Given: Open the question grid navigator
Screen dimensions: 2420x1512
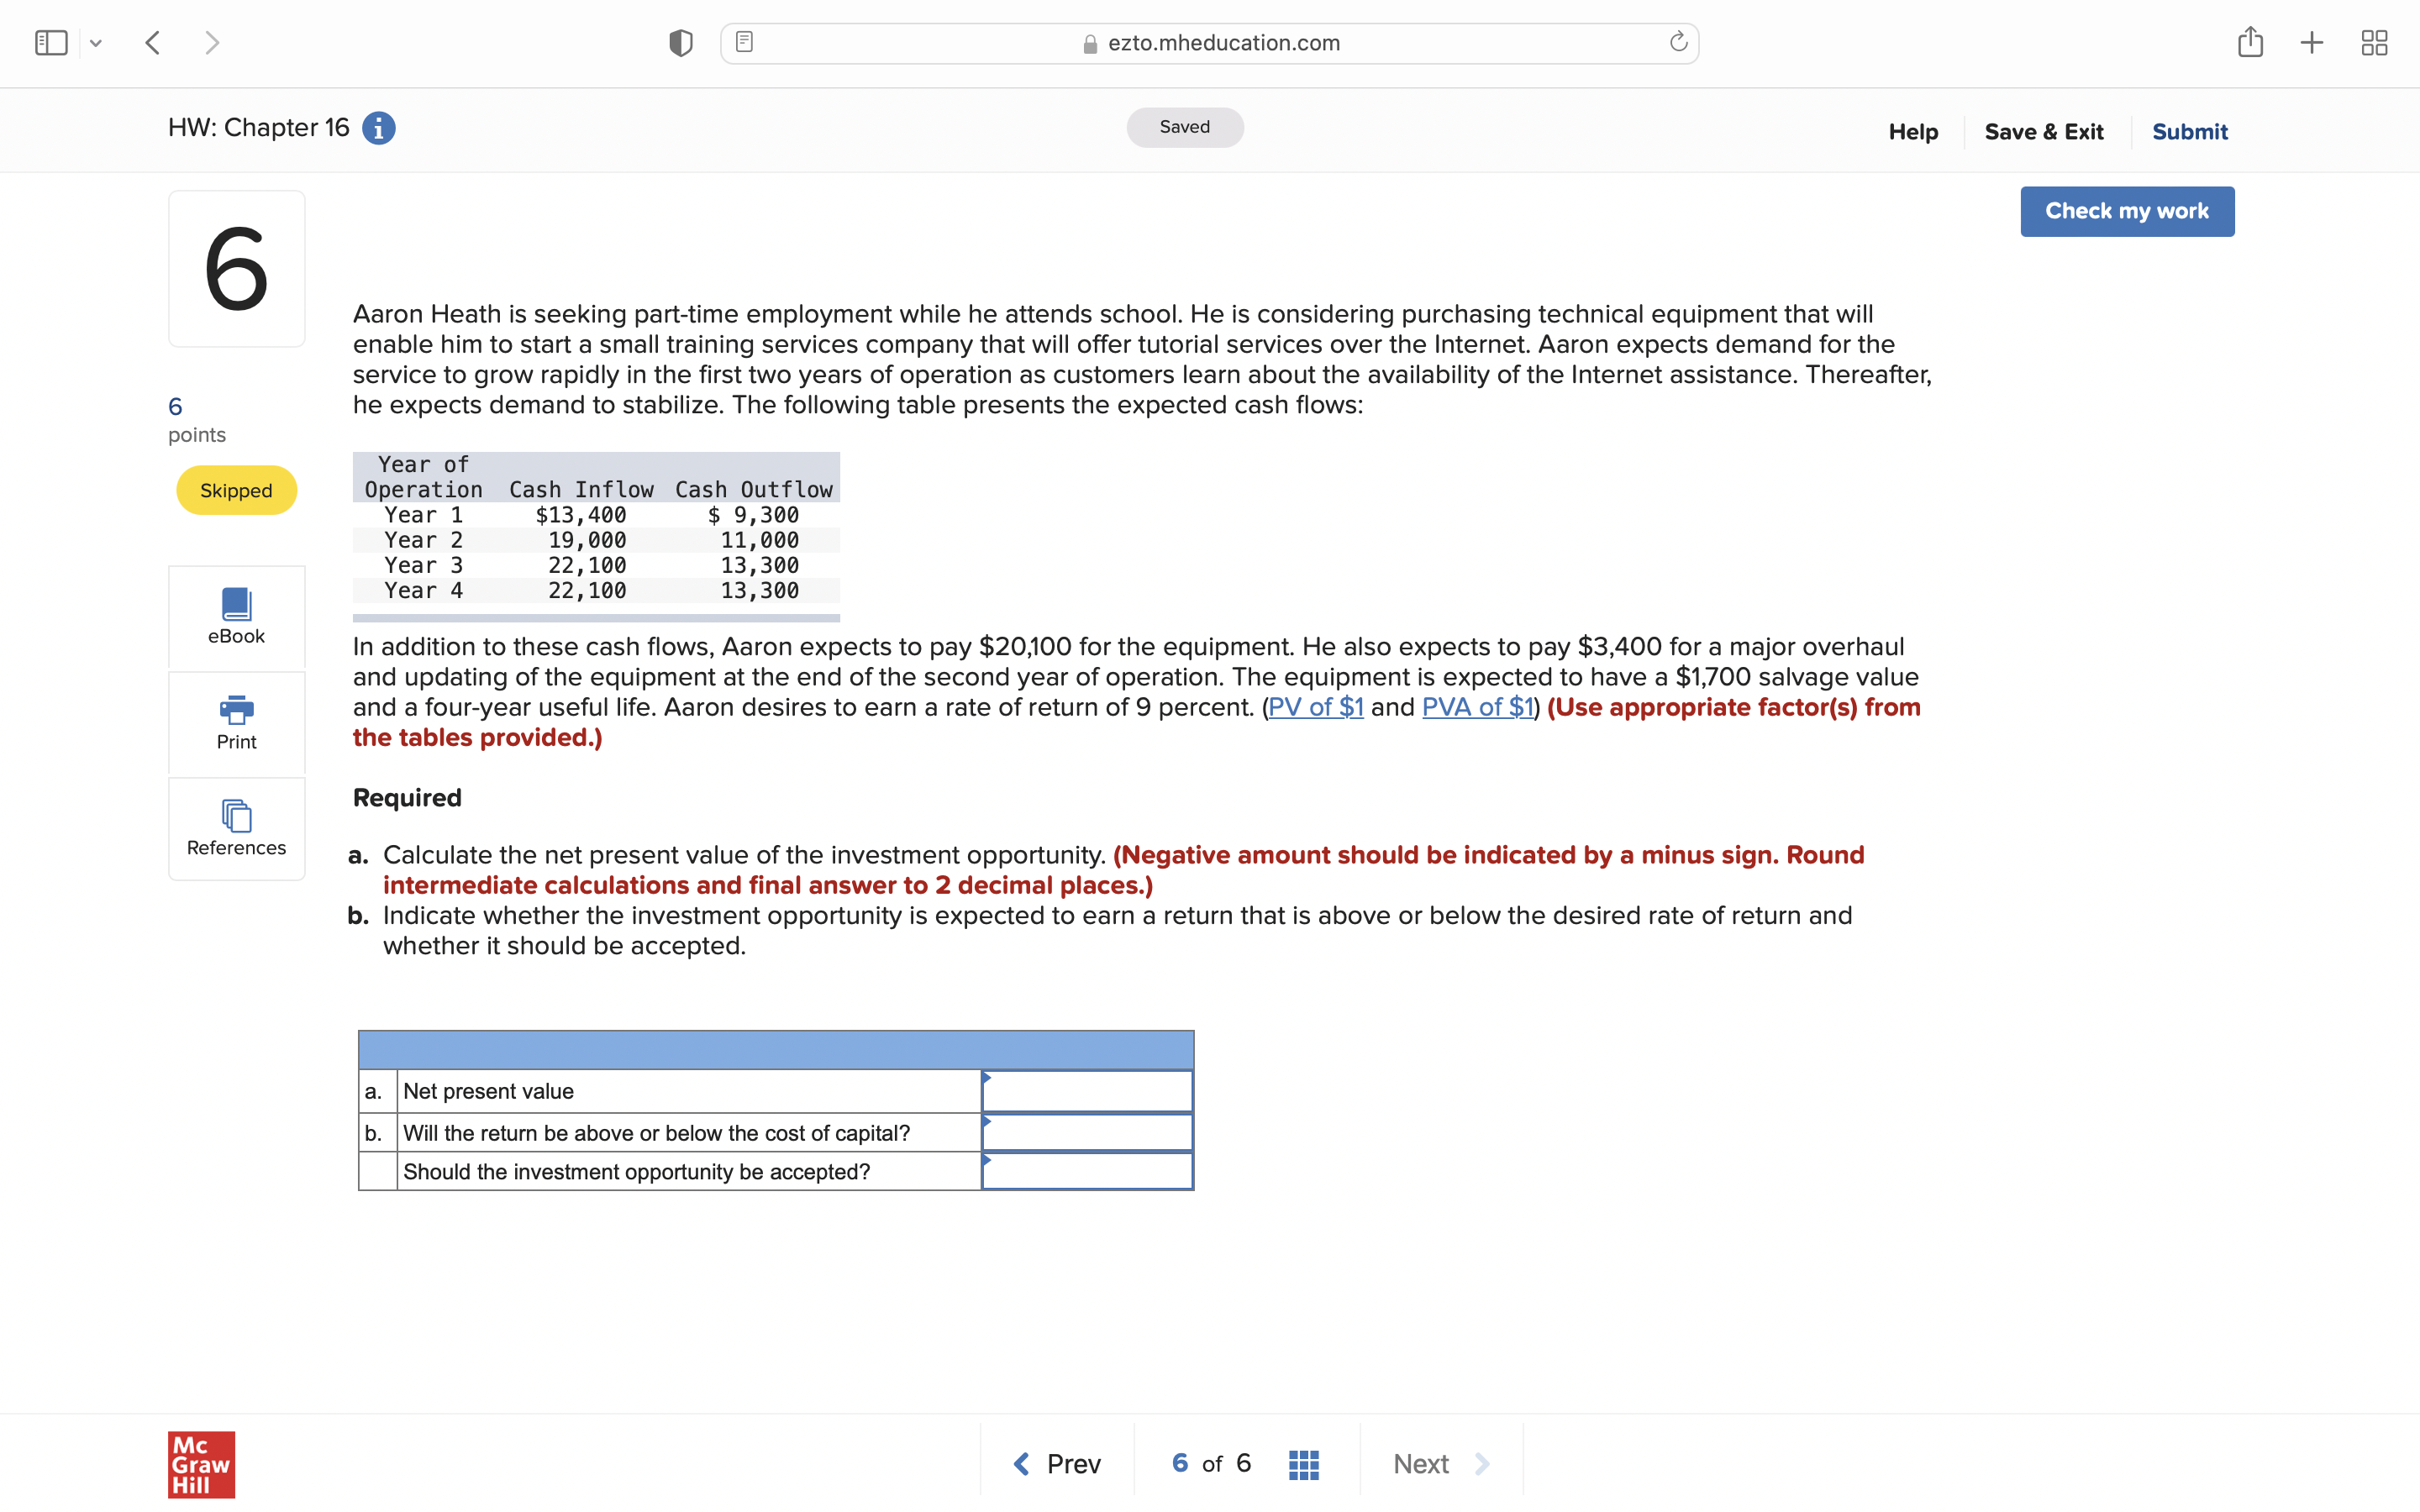Looking at the screenshot, I should pyautogui.click(x=1303, y=1464).
